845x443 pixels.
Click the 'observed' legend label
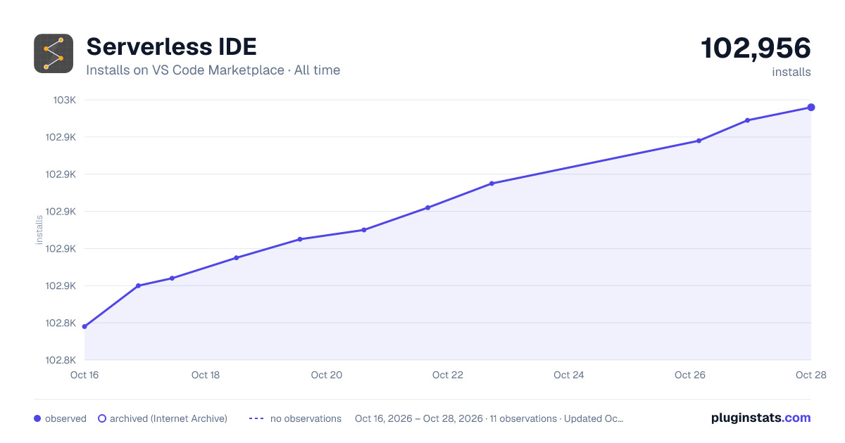(65, 418)
